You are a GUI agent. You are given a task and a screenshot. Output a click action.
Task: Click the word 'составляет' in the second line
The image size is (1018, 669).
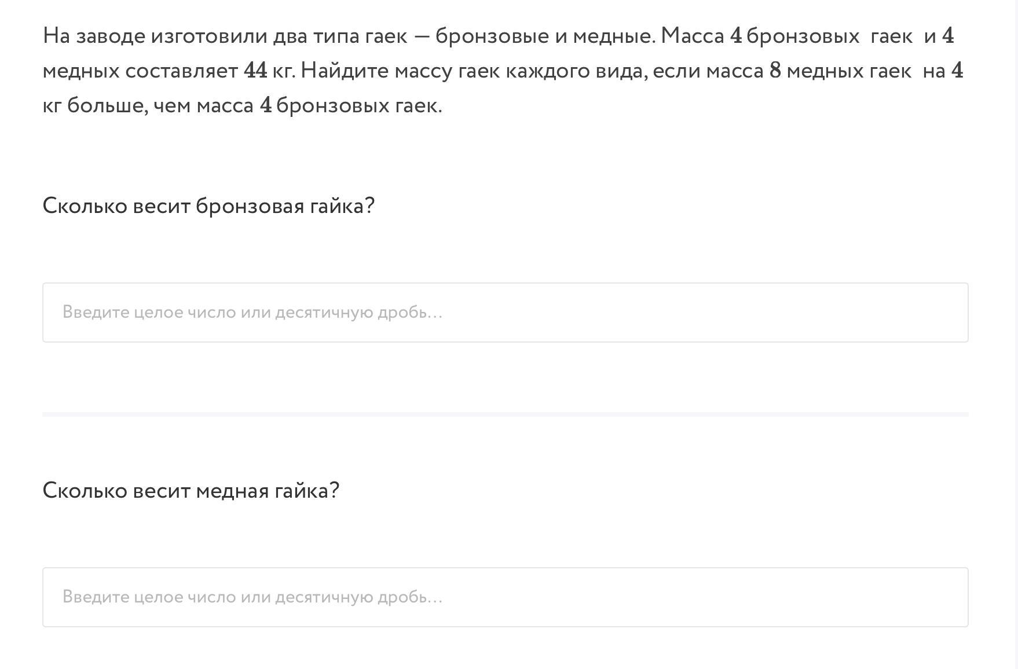point(181,71)
